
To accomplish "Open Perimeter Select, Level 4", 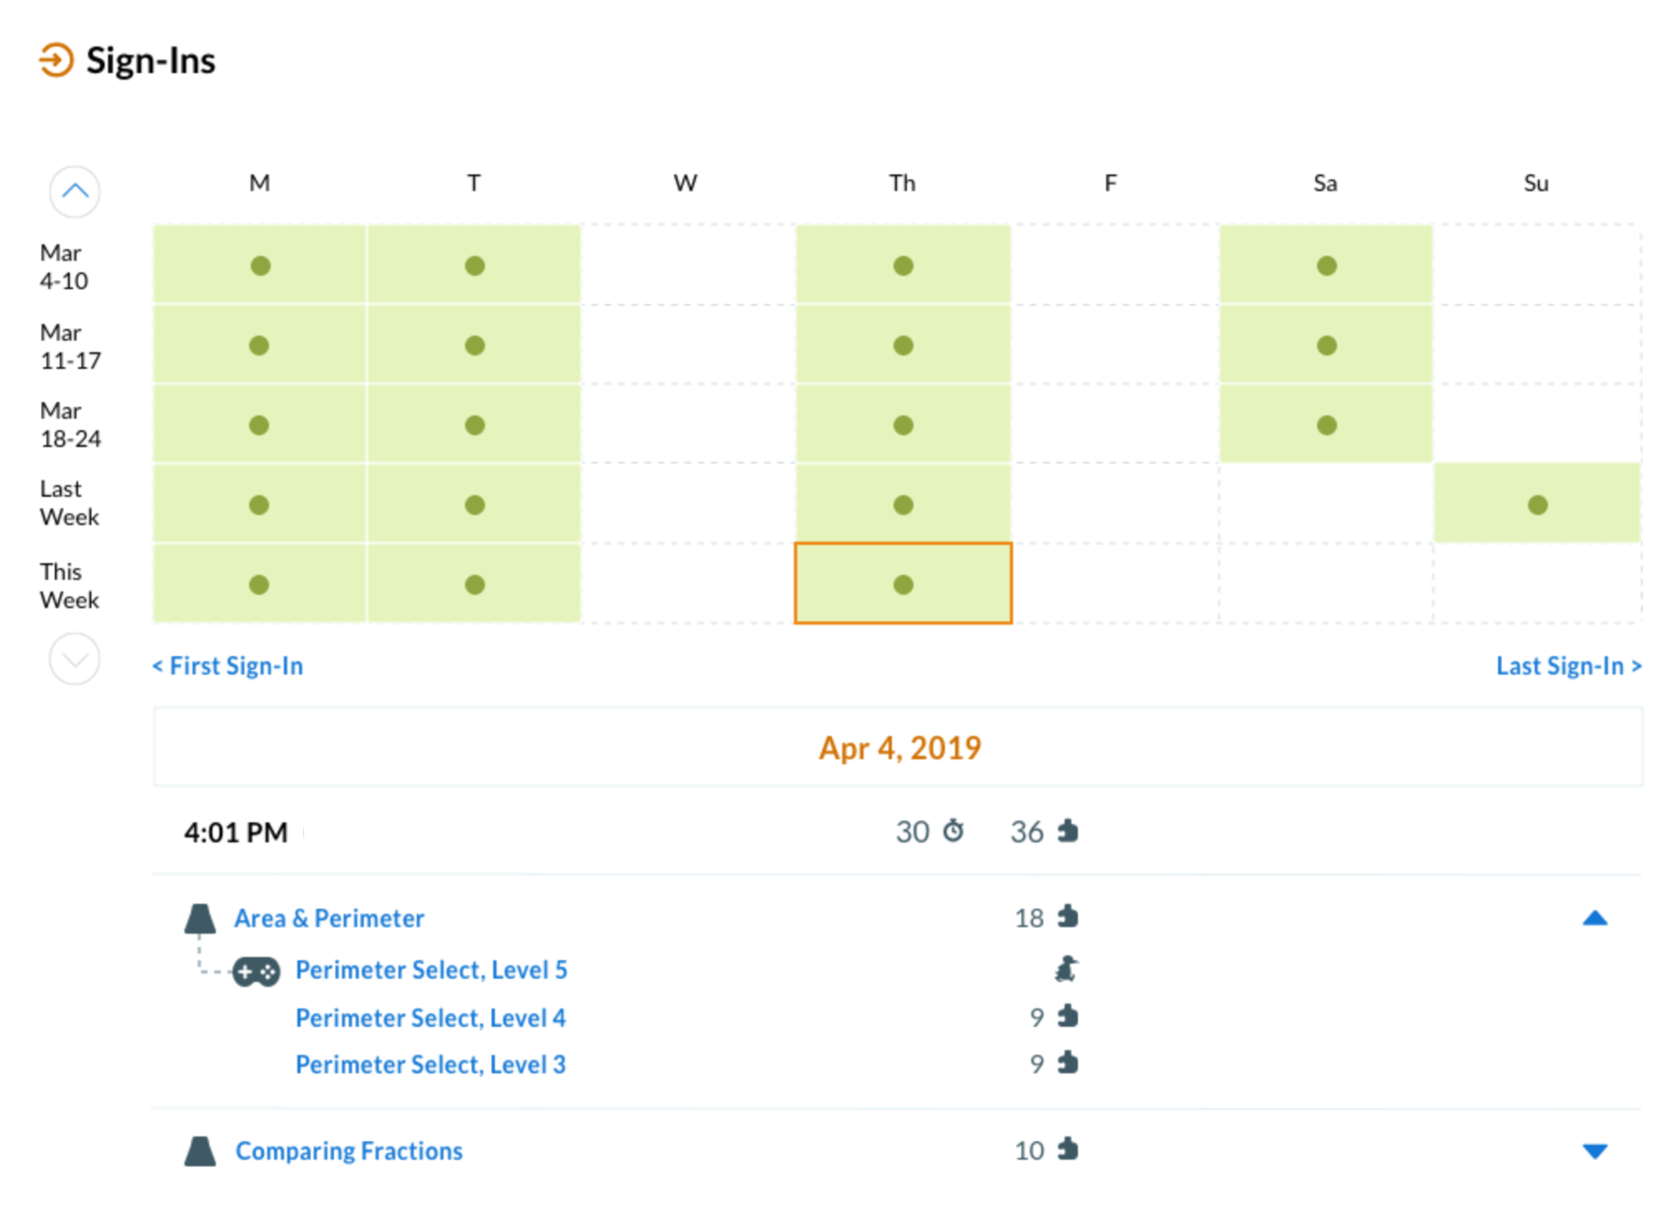I will click(x=431, y=1018).
